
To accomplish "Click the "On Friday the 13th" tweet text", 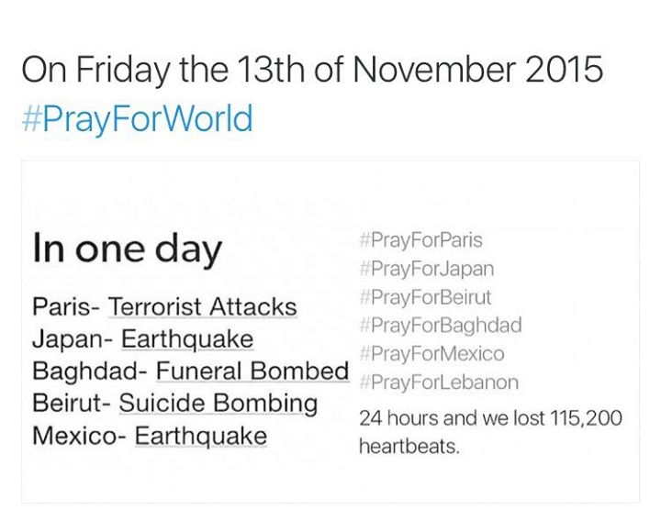I will pyautogui.click(x=311, y=71).
